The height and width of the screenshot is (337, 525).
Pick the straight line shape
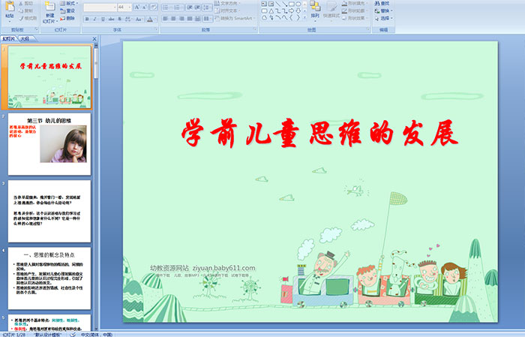(x=277, y=4)
